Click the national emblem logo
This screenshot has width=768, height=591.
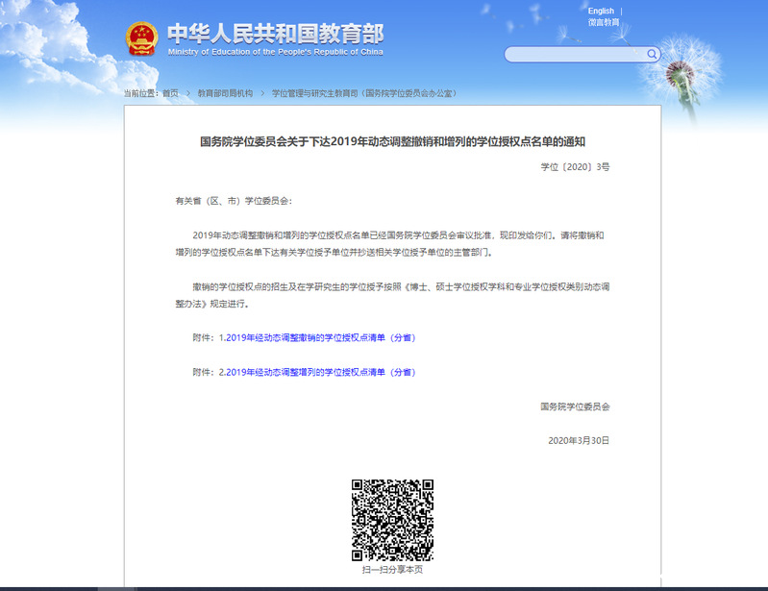click(x=141, y=38)
